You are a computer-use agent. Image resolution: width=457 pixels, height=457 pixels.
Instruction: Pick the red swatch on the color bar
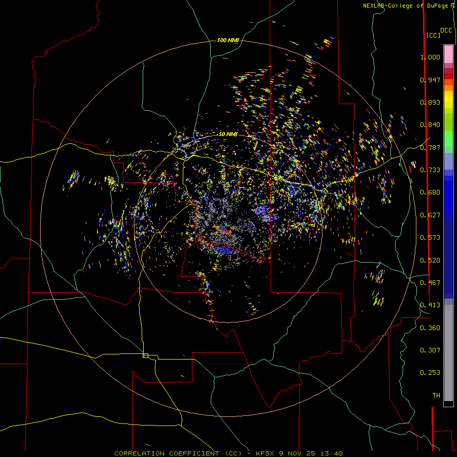pos(448,76)
